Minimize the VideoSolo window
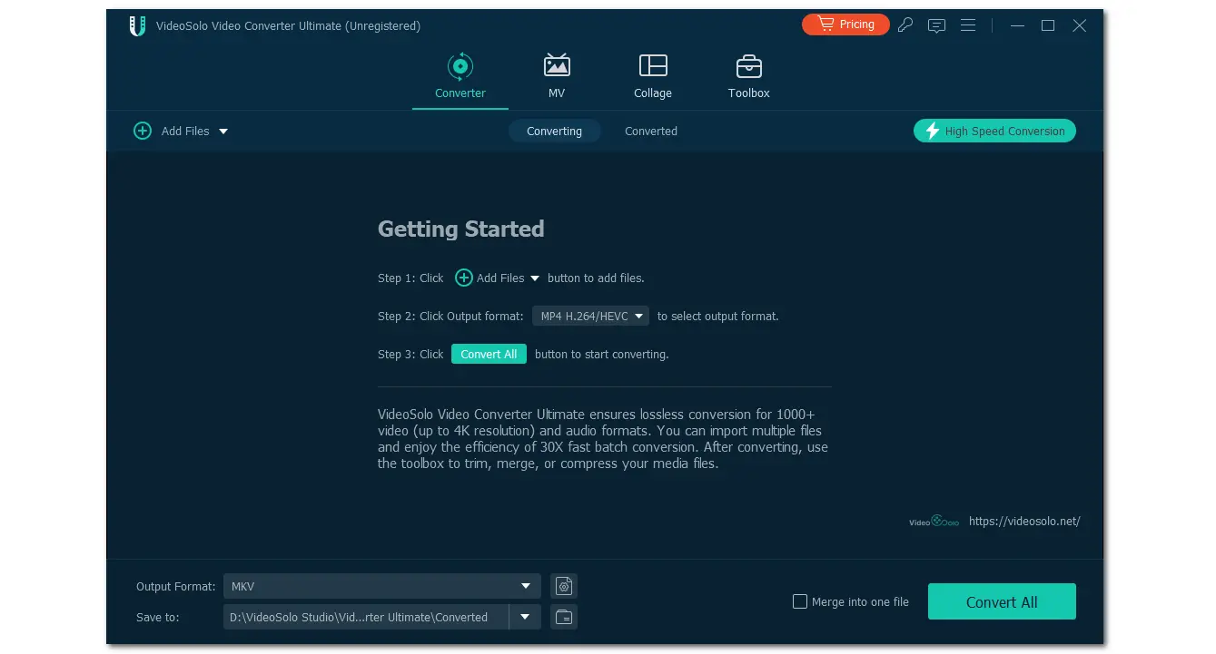Screen dimensions: 1216x654 [1016, 25]
